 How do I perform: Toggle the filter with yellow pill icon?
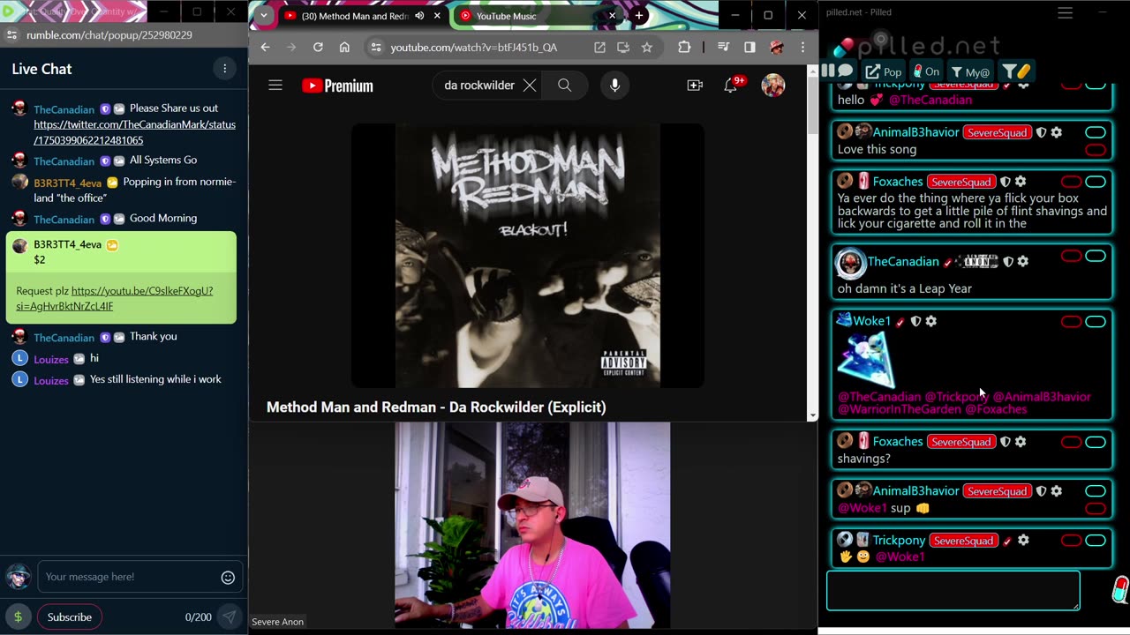tap(1016, 71)
